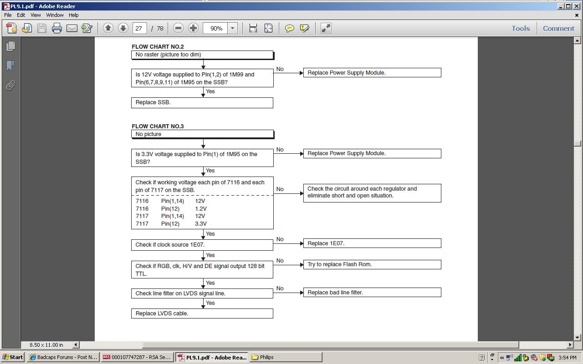Zoom in with the plus button
Screen dimensions: 583x364
pyautogui.click(x=193, y=28)
